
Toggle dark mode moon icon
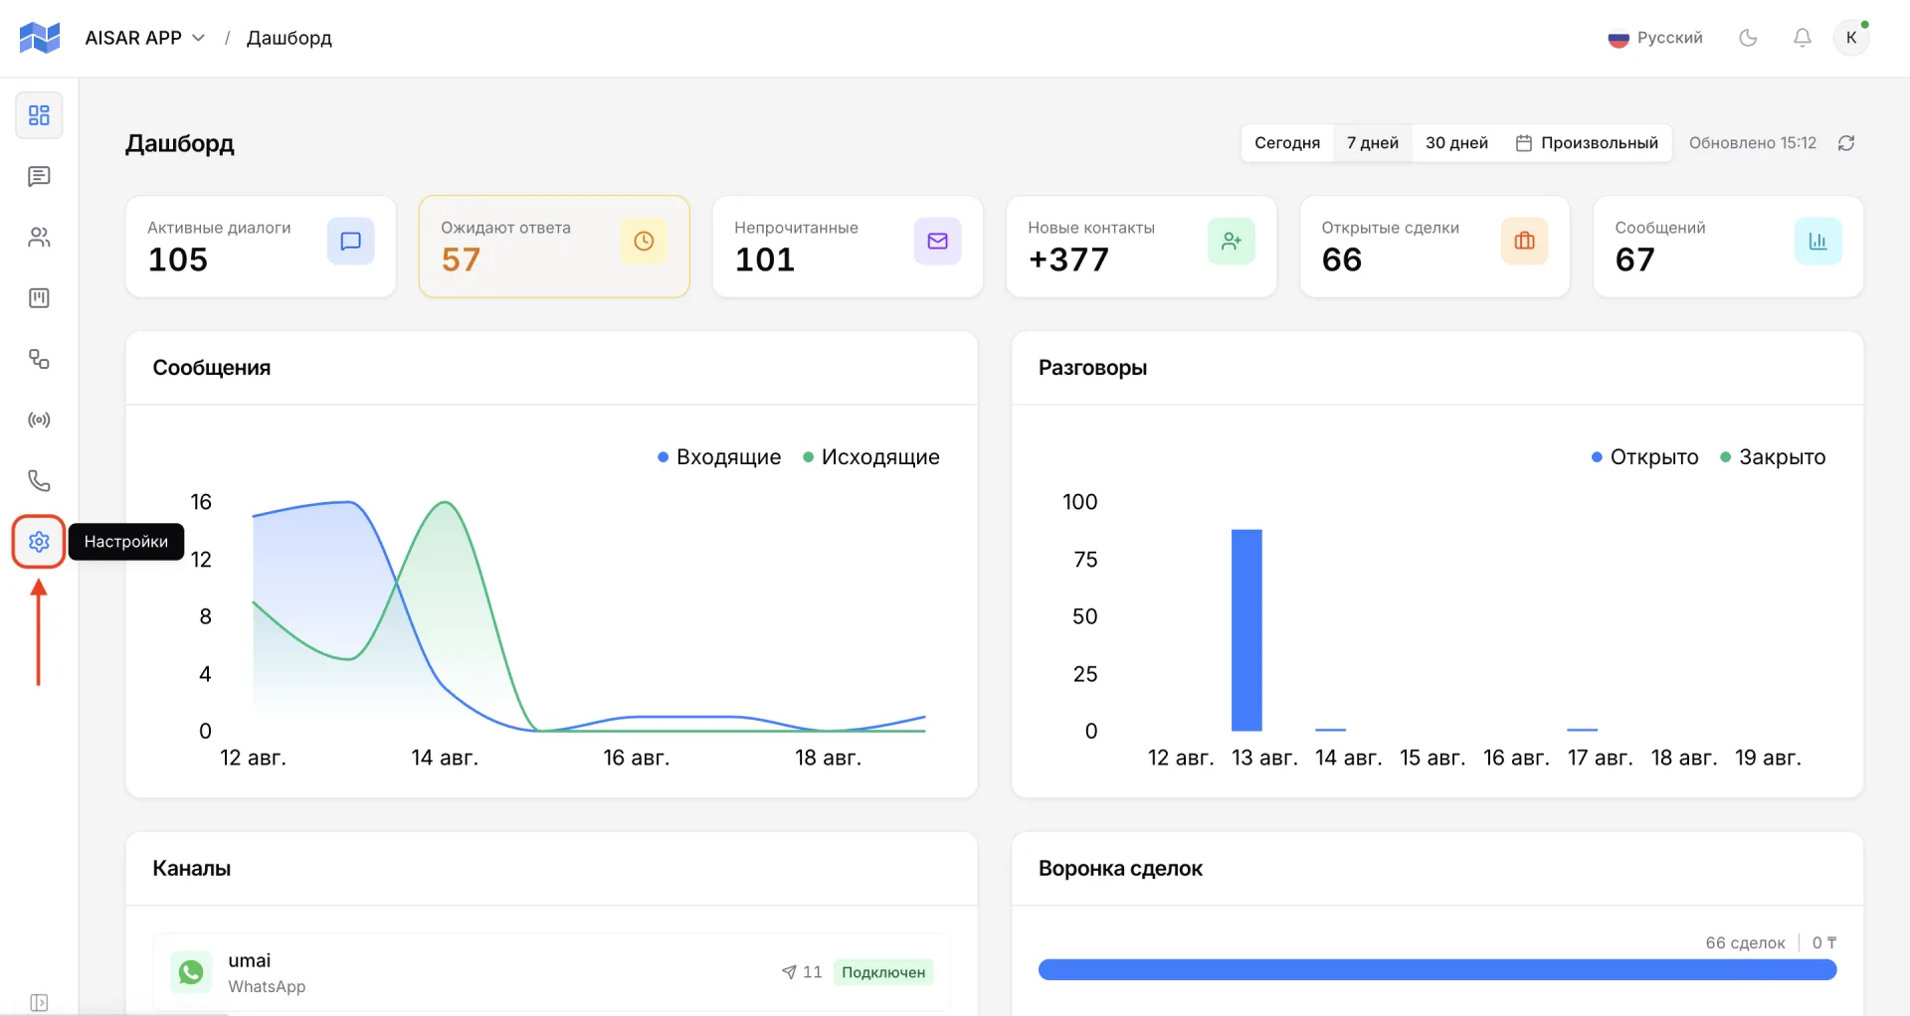click(x=1748, y=38)
